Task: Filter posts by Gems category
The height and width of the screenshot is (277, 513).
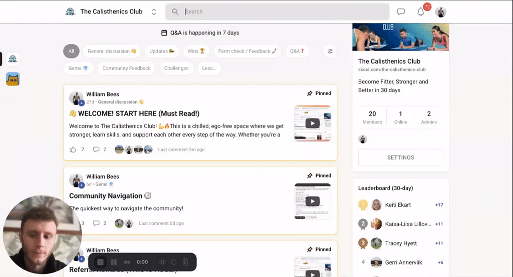Action: (78, 68)
